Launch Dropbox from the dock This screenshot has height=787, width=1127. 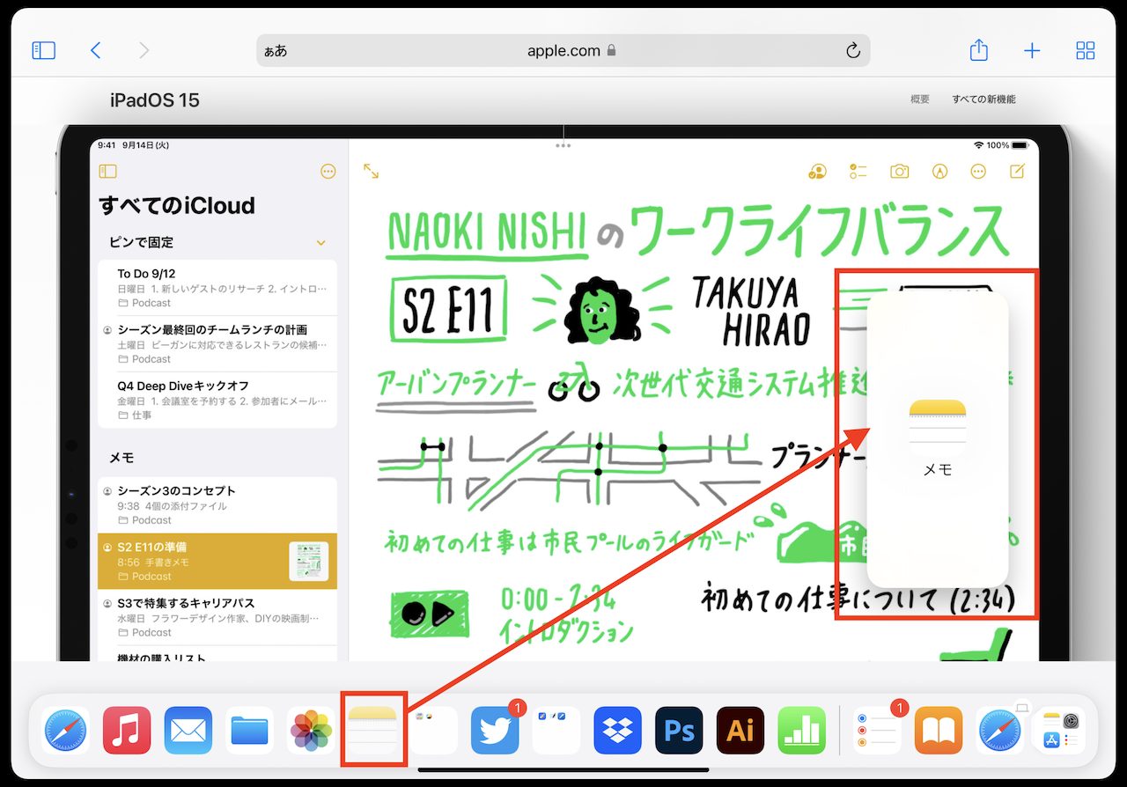tap(618, 731)
